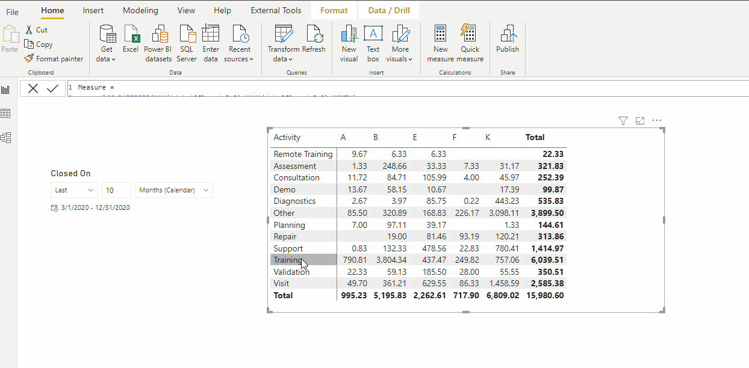Switch to the Format tab
The image size is (749, 368).
pos(334,10)
